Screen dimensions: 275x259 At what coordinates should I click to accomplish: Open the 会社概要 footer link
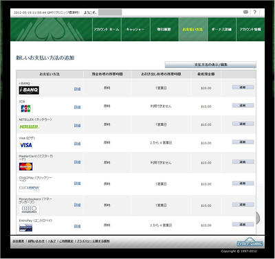click(19, 241)
